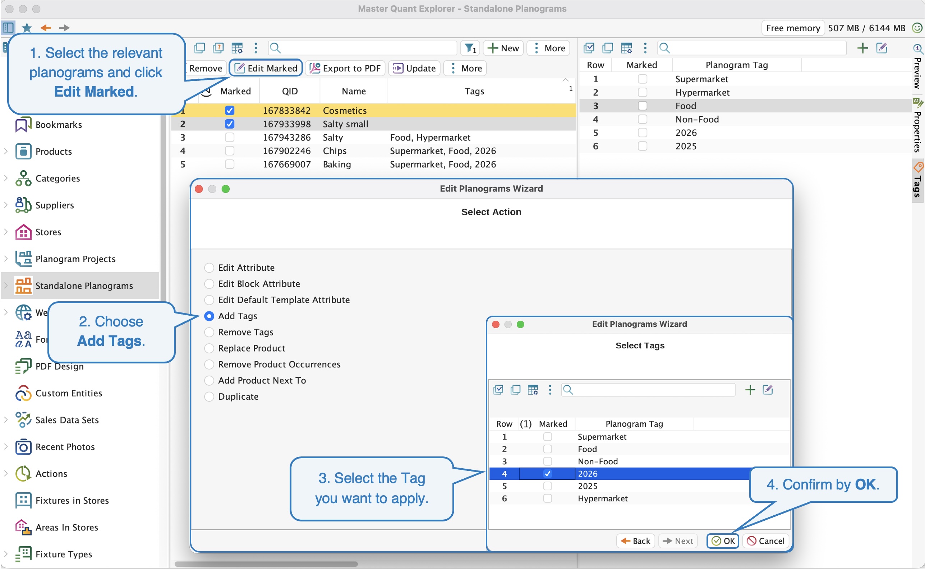Mark the Supermarket tag in Select Tags wizard
Image resolution: width=925 pixels, height=571 pixels.
[x=547, y=437]
